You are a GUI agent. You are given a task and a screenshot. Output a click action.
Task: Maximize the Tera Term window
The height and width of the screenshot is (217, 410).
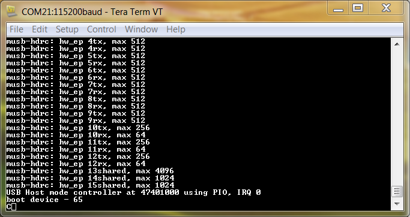click(x=358, y=8)
